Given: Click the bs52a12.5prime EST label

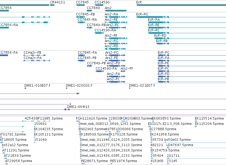Looking at the screenshot, I should [x=15, y=145].
